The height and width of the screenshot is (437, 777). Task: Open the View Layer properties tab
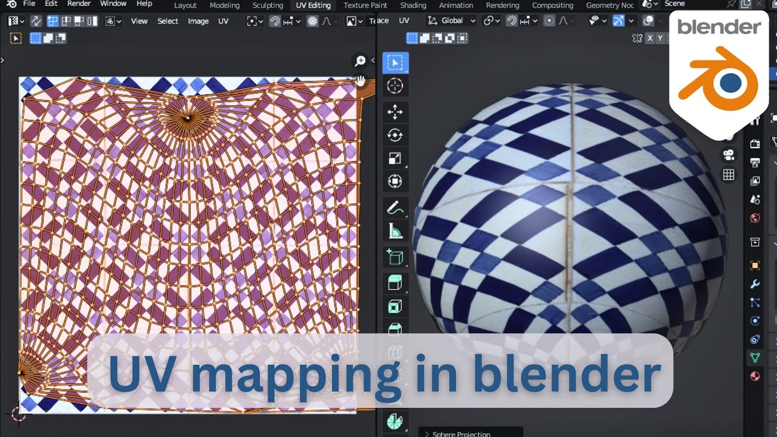755,181
